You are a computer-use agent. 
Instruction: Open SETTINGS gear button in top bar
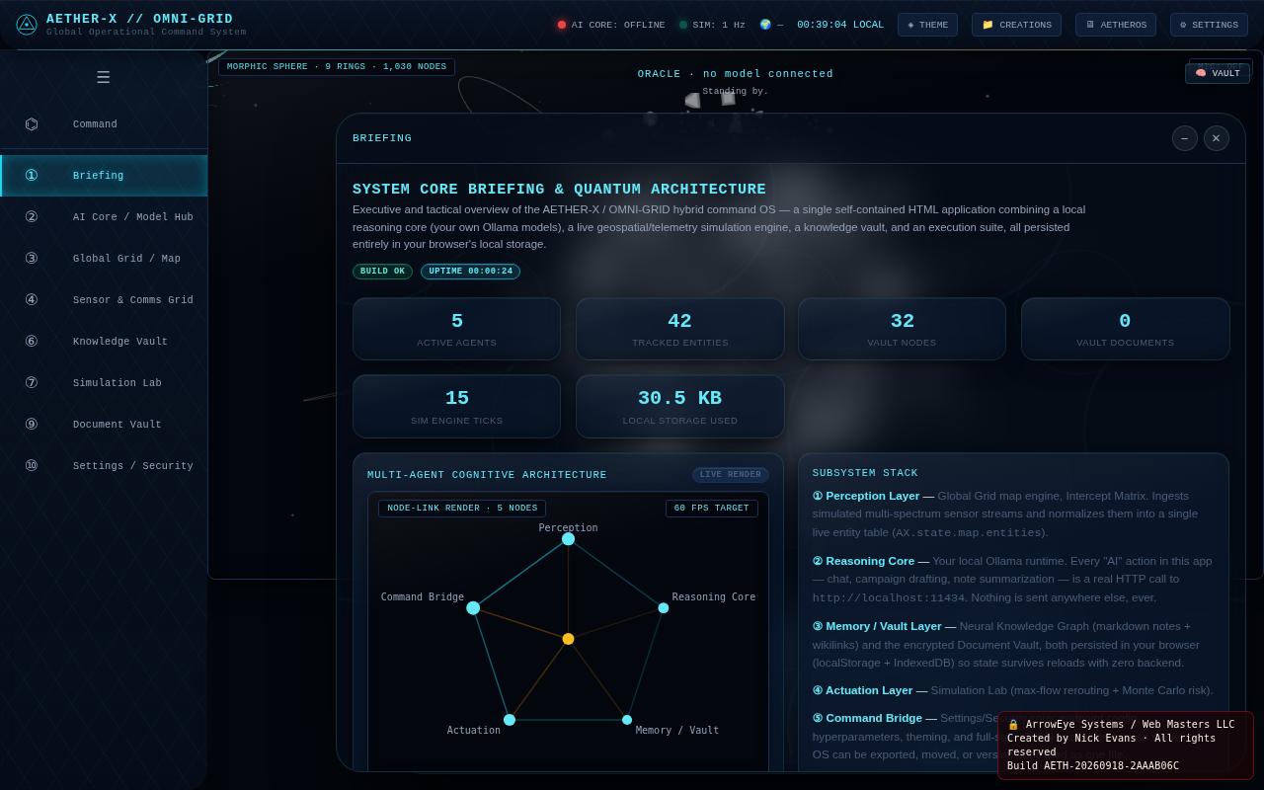(x=1209, y=25)
